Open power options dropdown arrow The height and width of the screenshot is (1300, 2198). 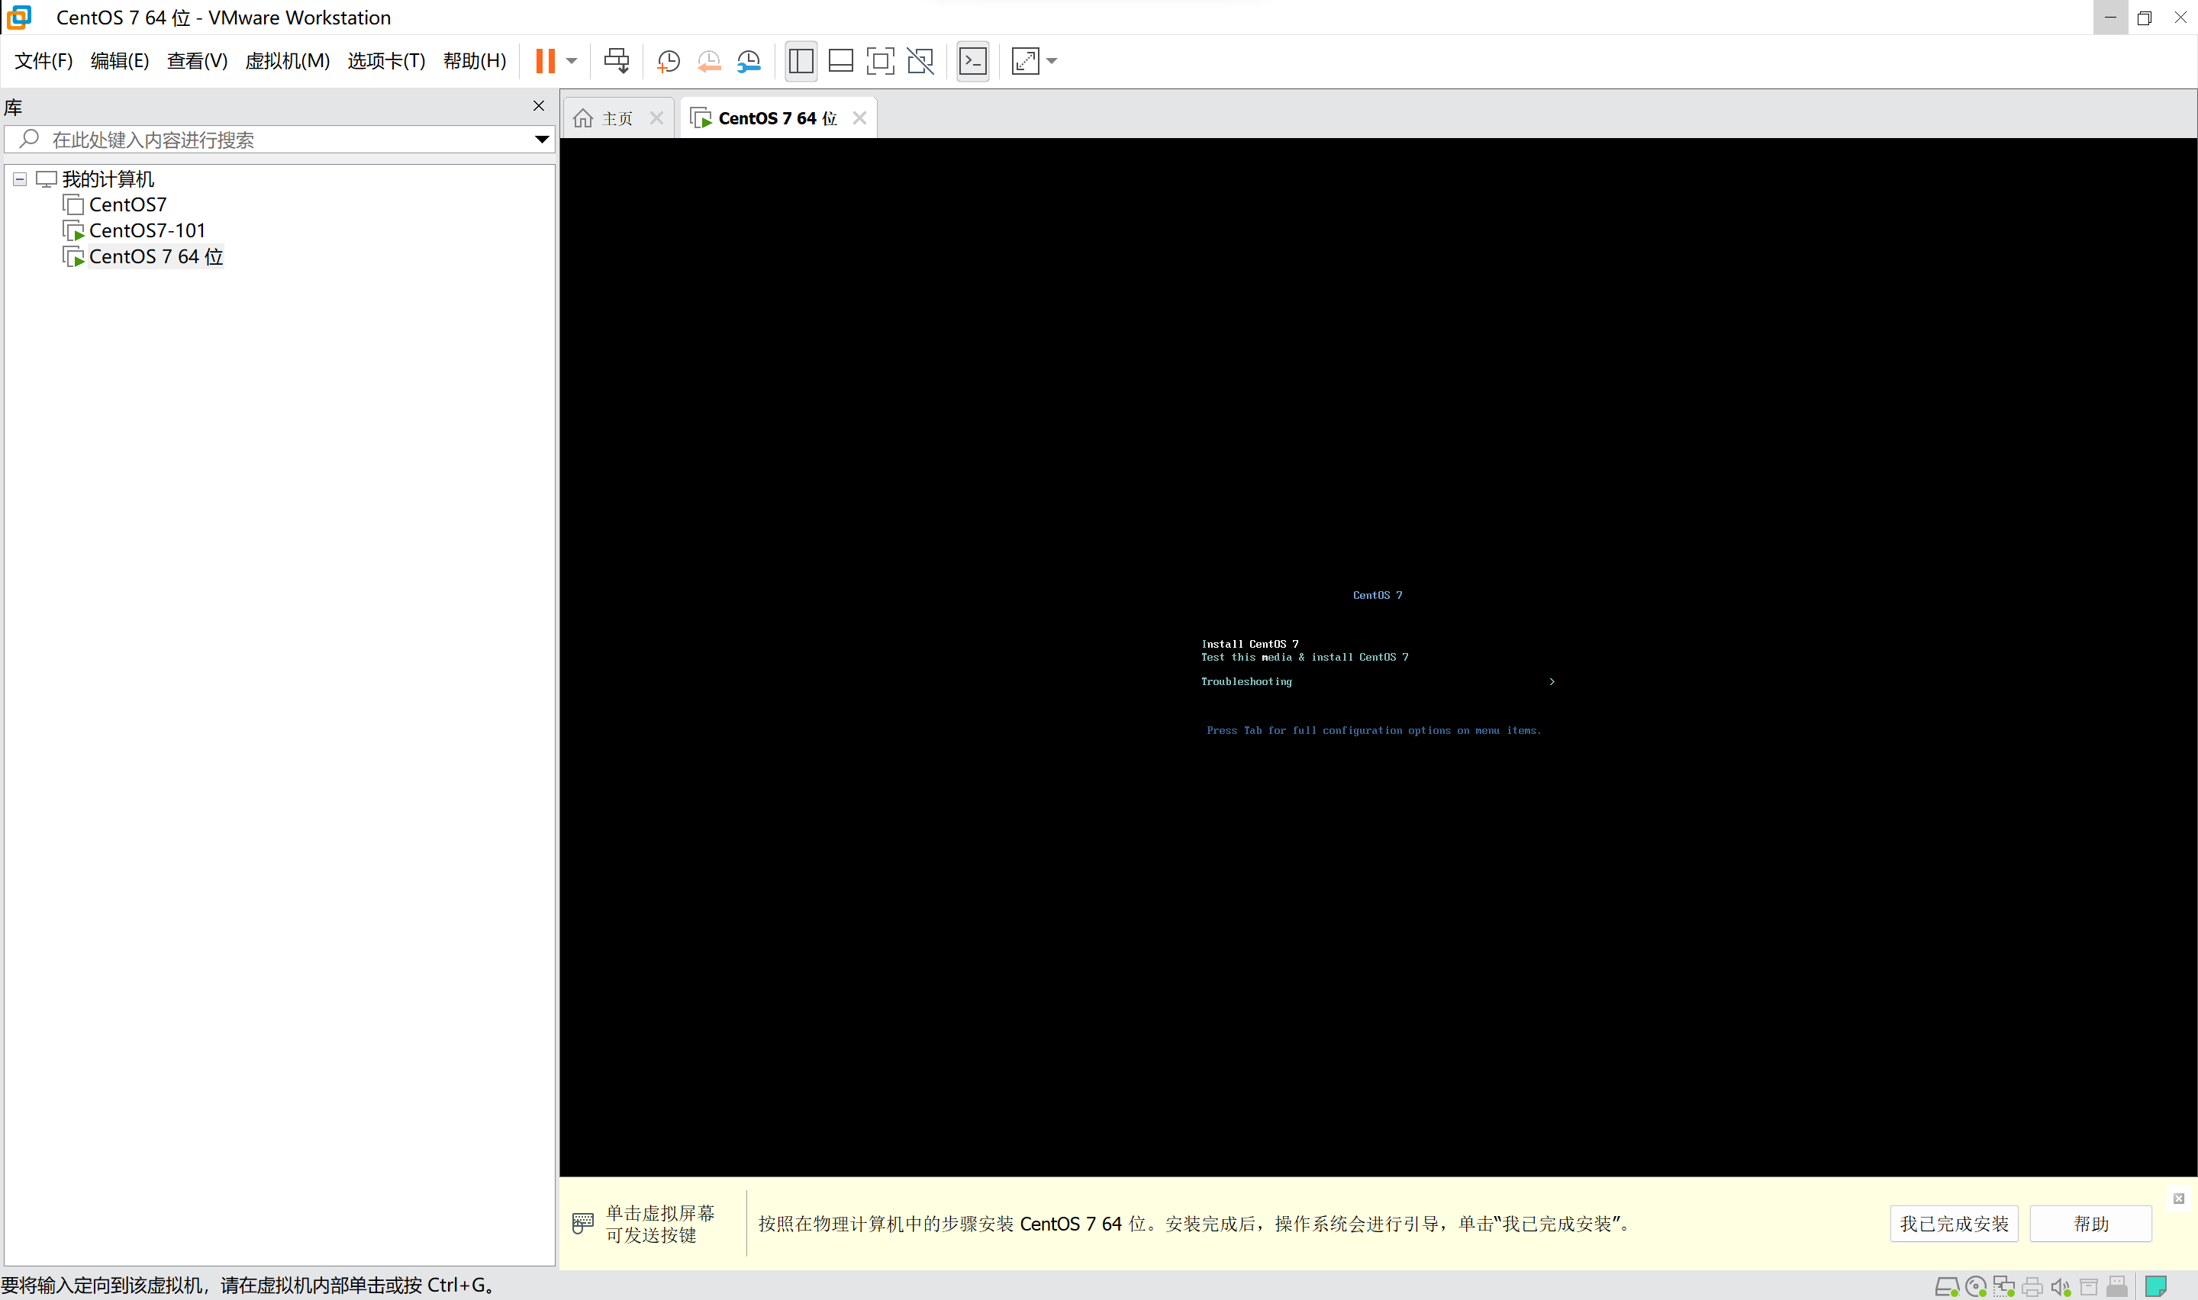click(x=572, y=60)
